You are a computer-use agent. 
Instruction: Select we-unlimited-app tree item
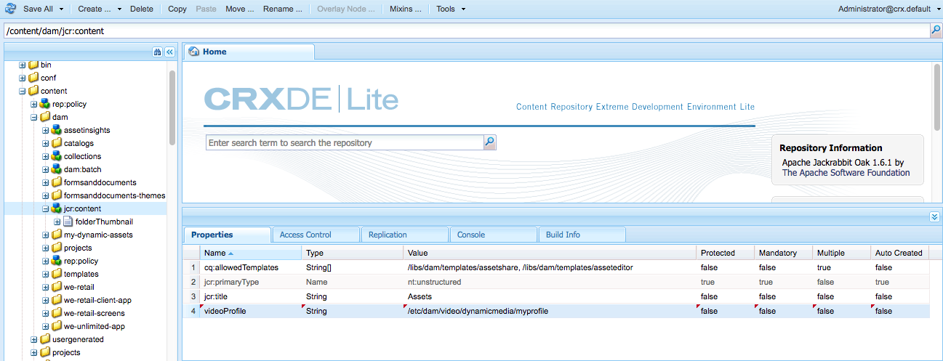pos(95,326)
